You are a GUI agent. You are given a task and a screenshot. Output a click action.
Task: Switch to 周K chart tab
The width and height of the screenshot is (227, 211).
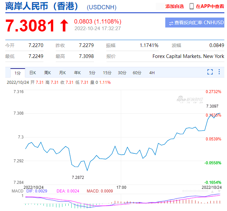47,73
